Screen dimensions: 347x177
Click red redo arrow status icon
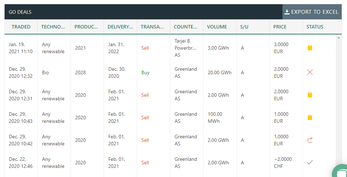[310, 140]
